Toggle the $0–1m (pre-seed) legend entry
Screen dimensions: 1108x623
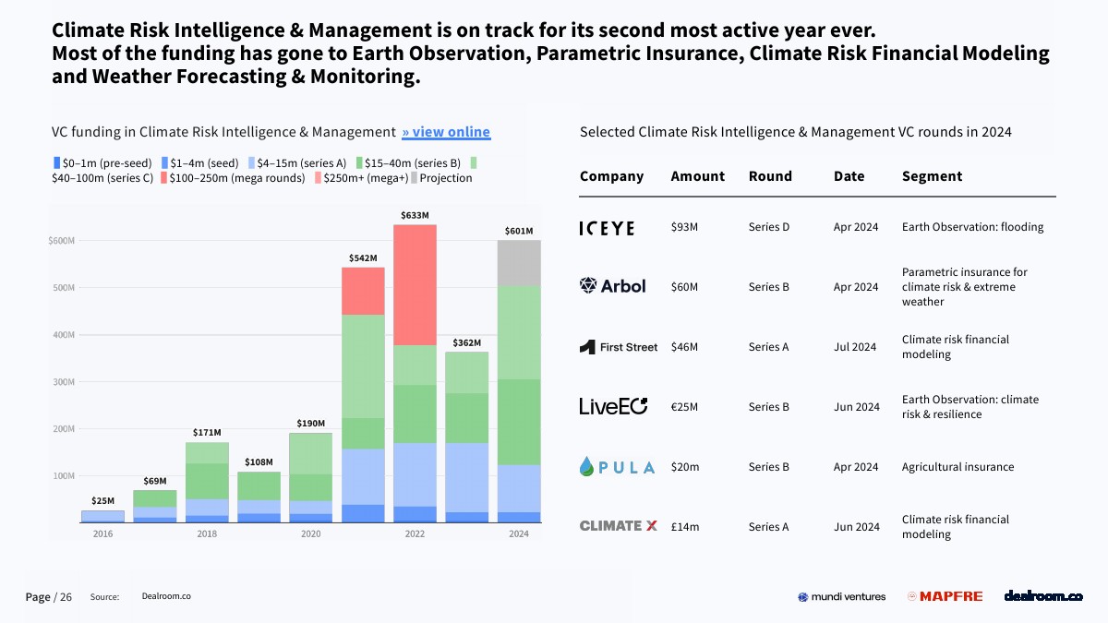[x=102, y=162]
